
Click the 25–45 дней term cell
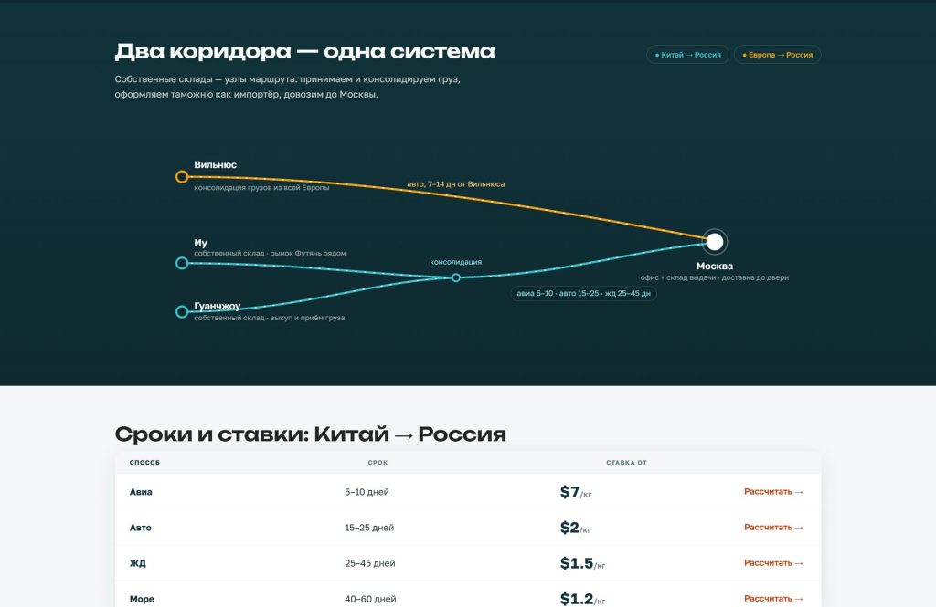click(x=369, y=563)
